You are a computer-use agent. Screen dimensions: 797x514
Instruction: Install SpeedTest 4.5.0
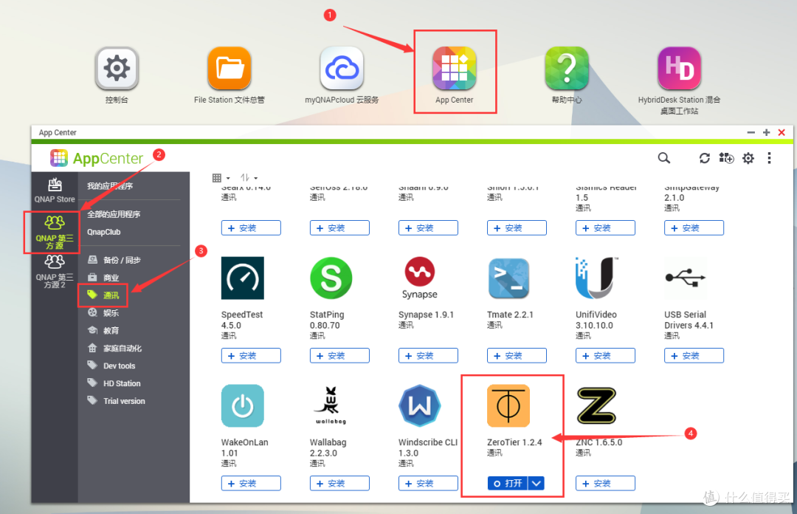[x=251, y=356]
